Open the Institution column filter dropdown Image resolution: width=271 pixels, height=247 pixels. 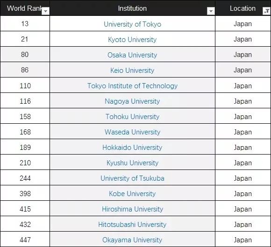tap(211, 11)
